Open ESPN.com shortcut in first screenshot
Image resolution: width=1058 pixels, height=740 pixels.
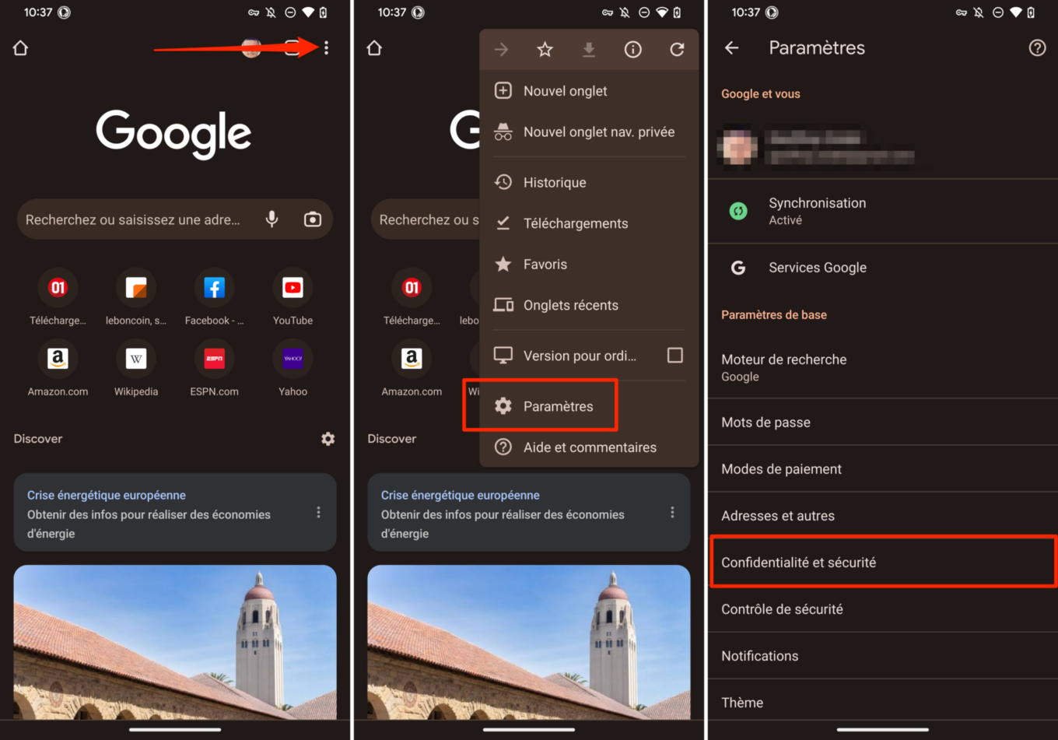(214, 368)
